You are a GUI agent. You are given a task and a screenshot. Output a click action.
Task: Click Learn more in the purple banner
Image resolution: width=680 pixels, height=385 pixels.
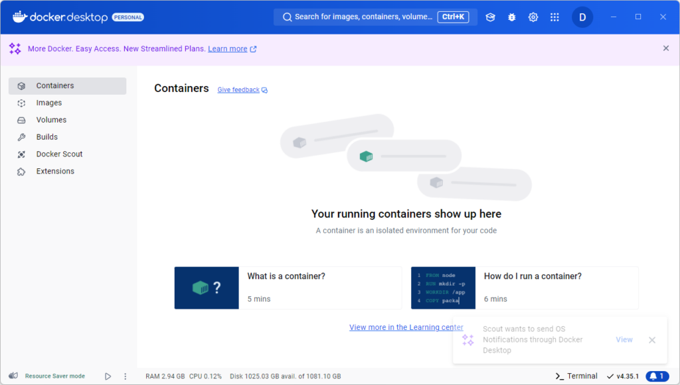[x=228, y=48]
